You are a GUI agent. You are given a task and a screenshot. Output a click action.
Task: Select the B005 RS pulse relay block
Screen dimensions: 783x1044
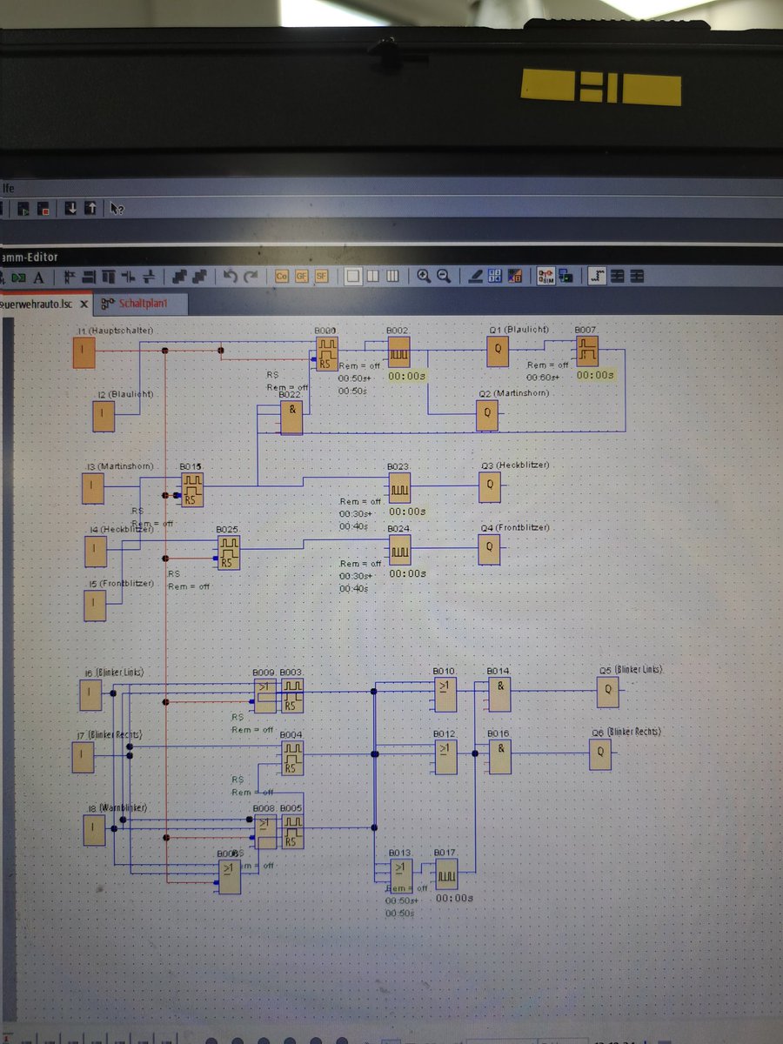[292, 831]
